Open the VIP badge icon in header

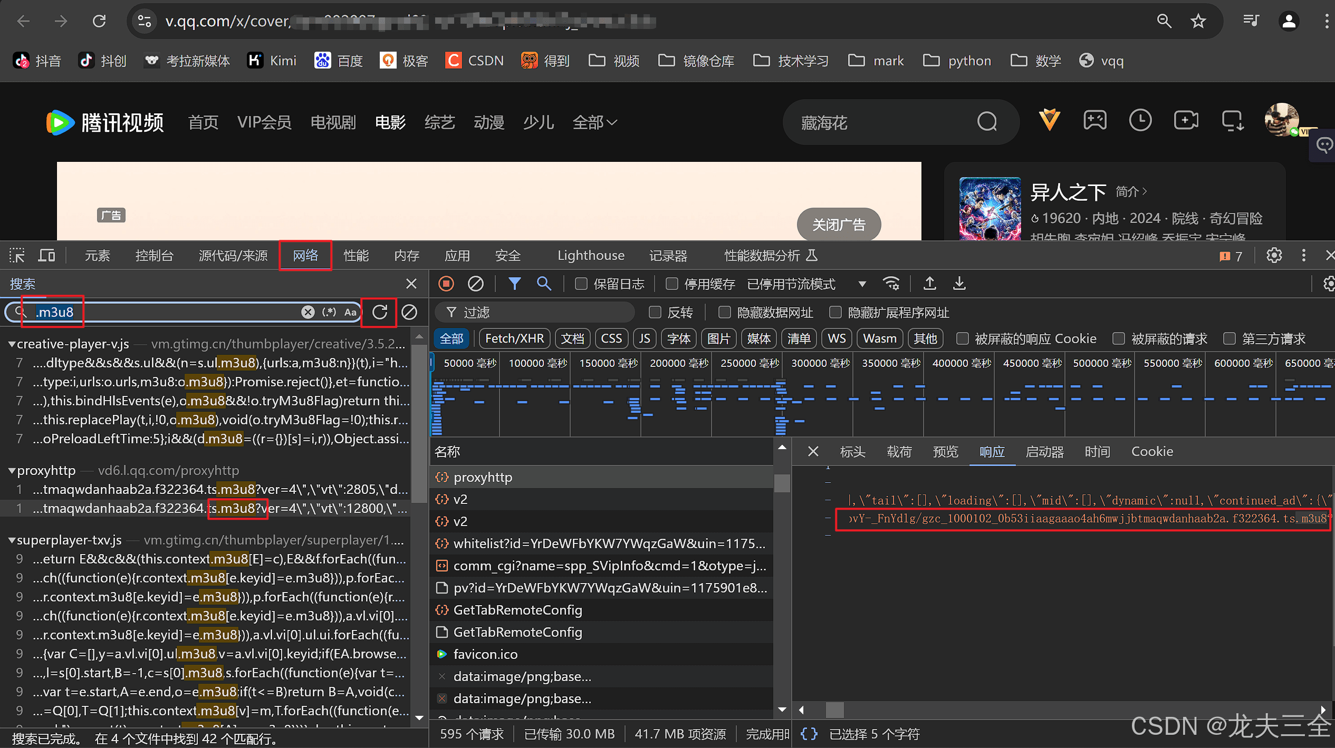coord(1050,120)
